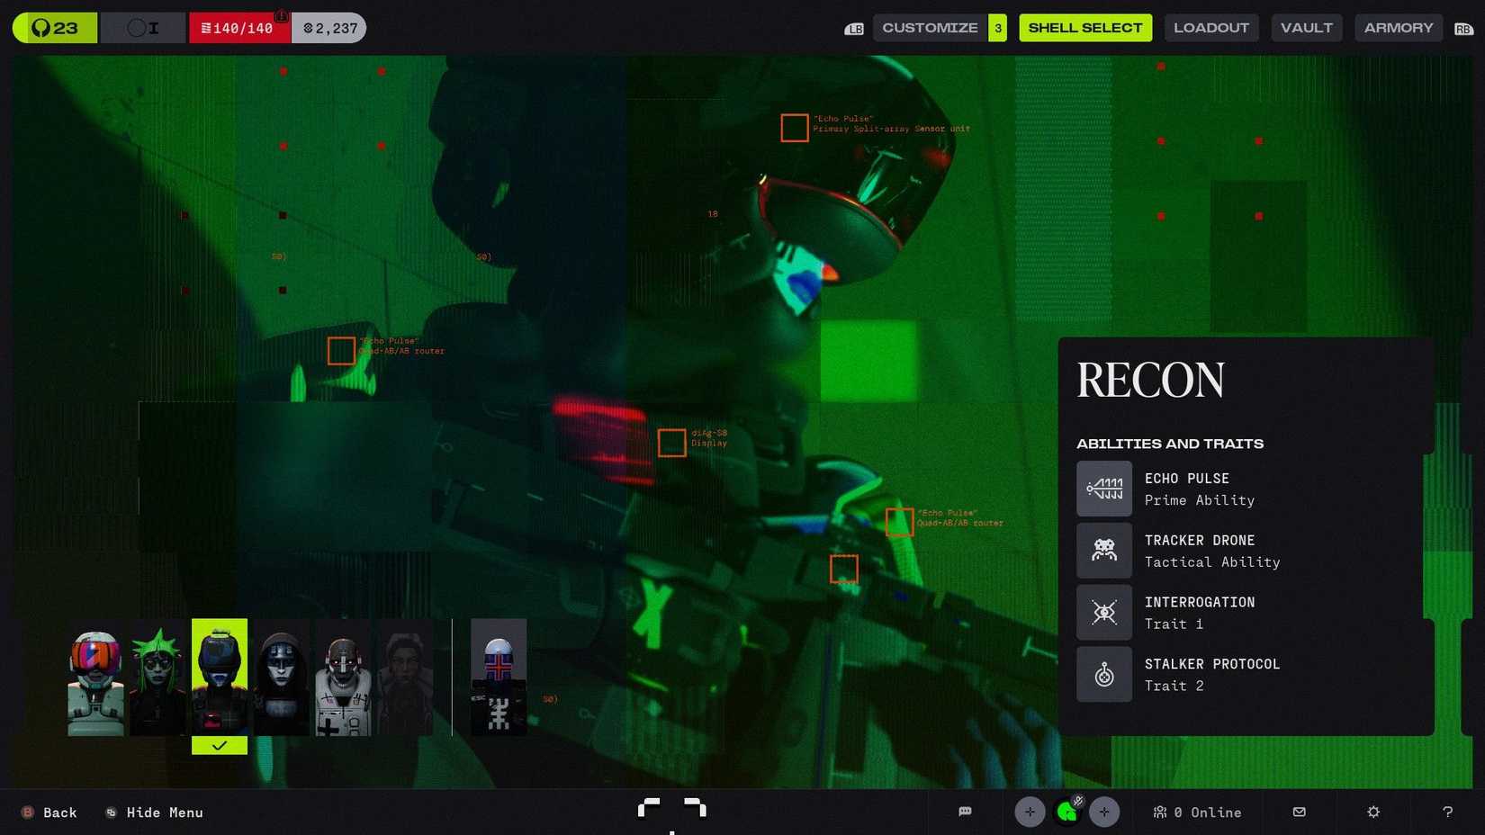Click the question mark help icon
The width and height of the screenshot is (1485, 835).
tap(1447, 812)
